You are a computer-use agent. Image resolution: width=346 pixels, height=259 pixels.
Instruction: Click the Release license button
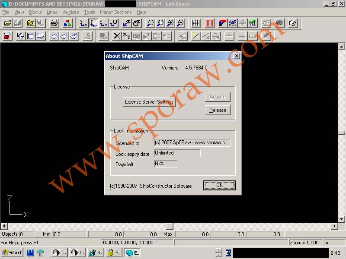click(x=218, y=110)
